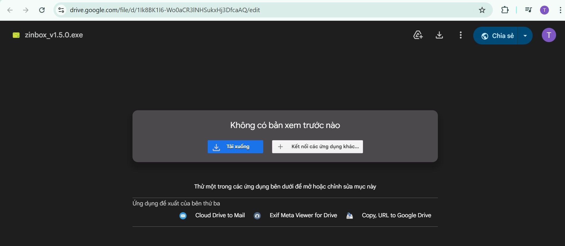Click Kết nối các ứng dụng khác button
565x246 pixels.
tap(317, 147)
